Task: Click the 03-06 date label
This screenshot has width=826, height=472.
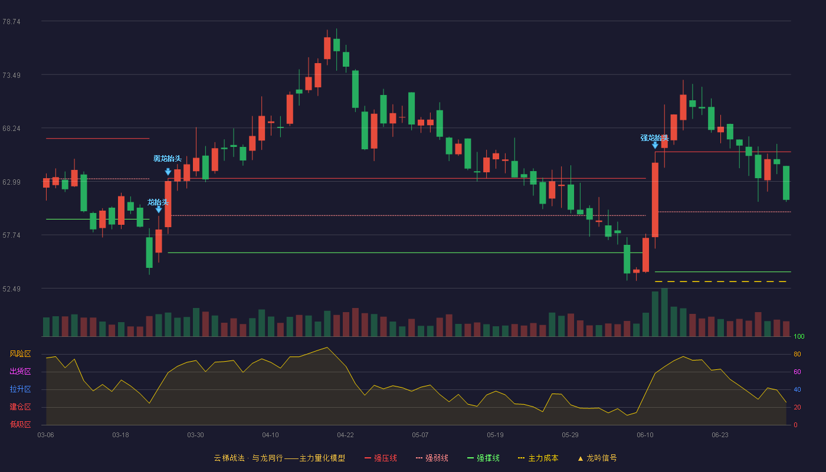Action: click(45, 435)
